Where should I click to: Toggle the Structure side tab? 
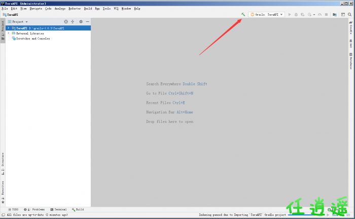click(3, 164)
